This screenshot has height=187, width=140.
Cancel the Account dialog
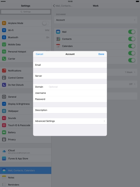(40, 54)
